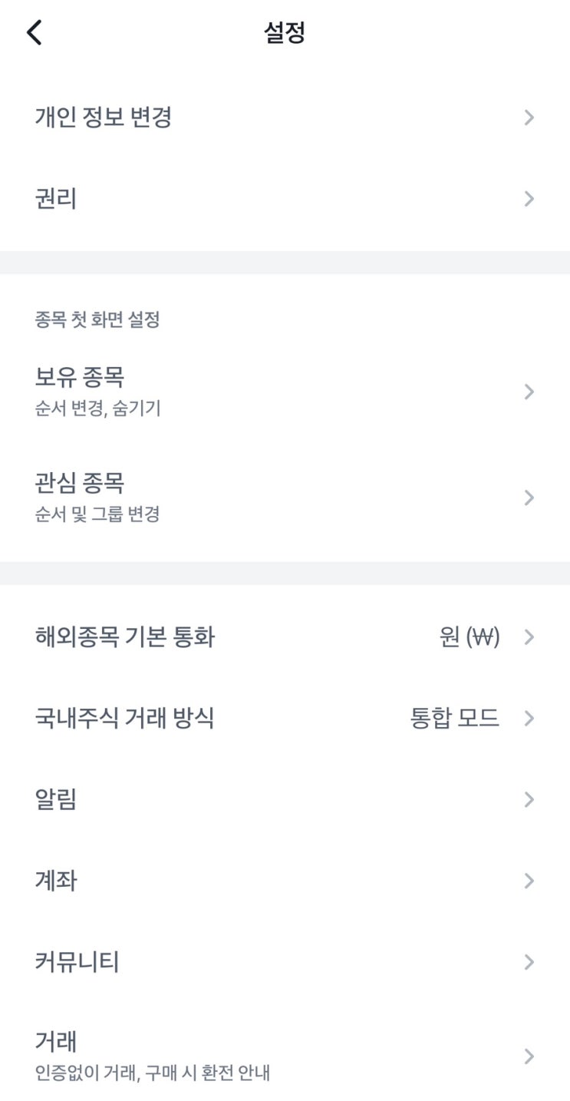Viewport: 570px width, 1101px height.
Task: Tap the back arrow icon
Action: tap(35, 32)
